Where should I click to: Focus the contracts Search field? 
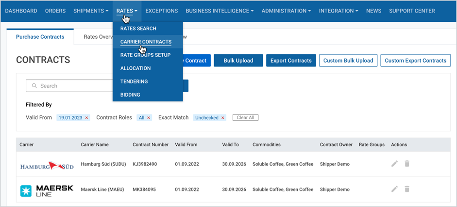[x=69, y=86]
